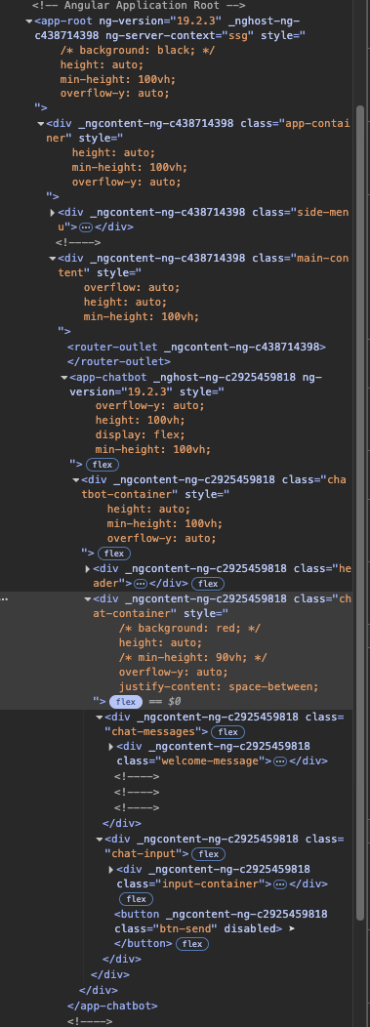Expand the header div node
Screen dimensions: 370x1027
[88, 568]
